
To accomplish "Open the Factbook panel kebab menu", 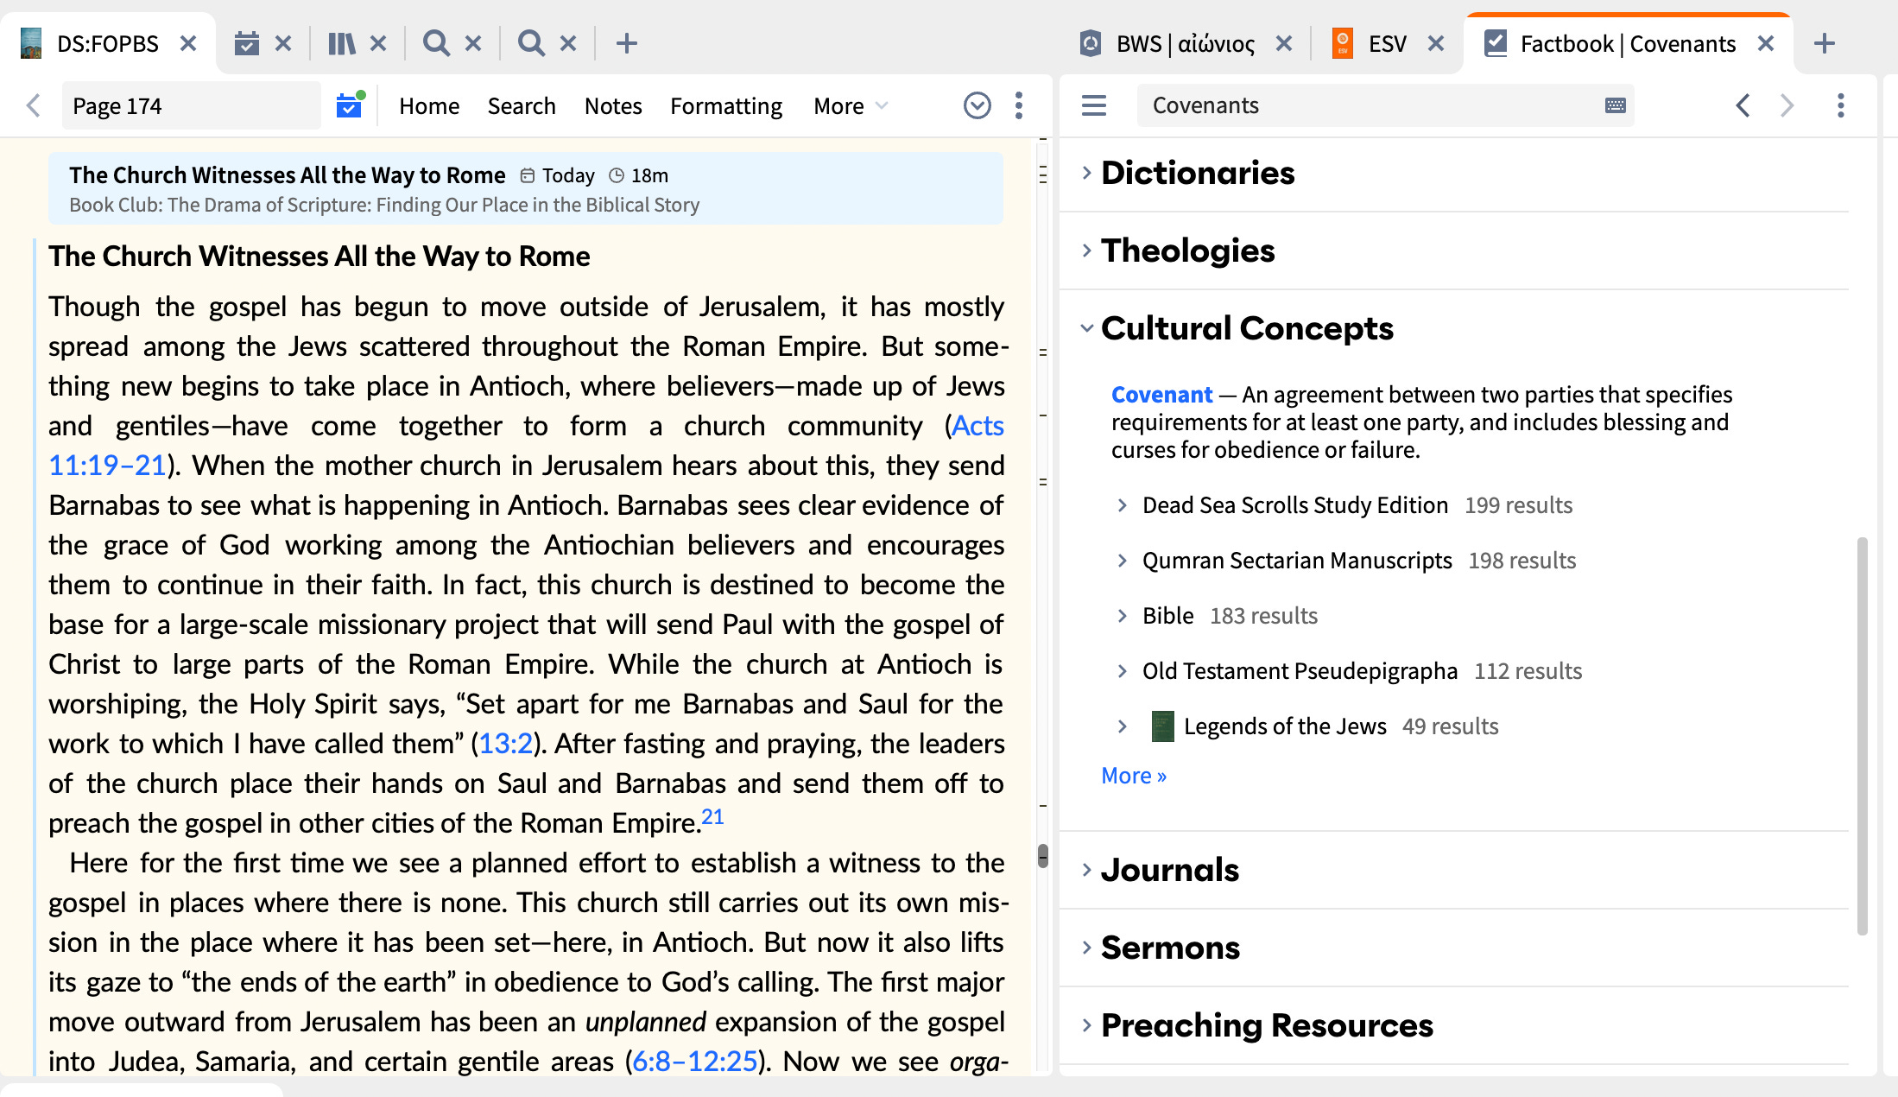I will click(1841, 105).
